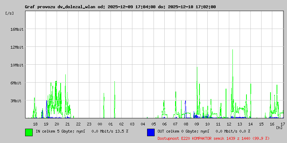Click the [h] unit label at bottom right
This screenshot has height=143, width=287.
[x=279, y=128]
